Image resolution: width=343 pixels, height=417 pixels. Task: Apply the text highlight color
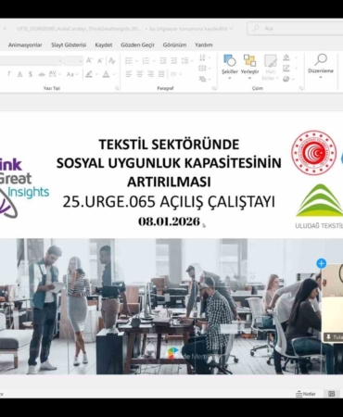point(89,74)
